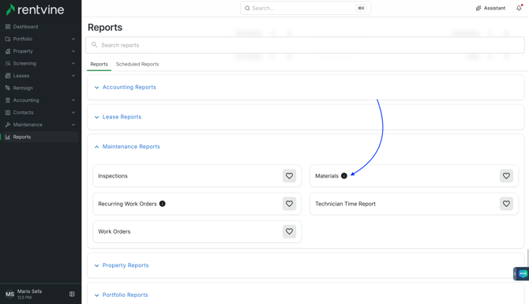Expand the Accounting sidebar menu chevron

pos(73,100)
